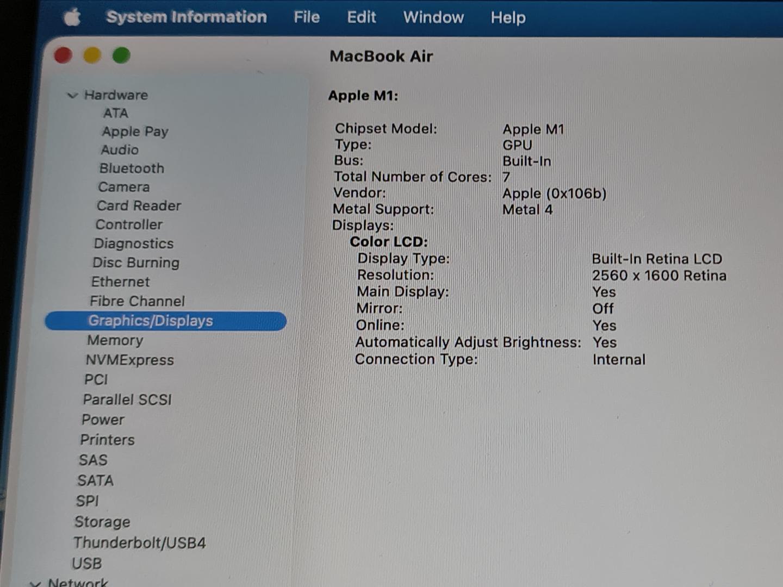Viewport: 783px width, 587px height.
Task: Click the System Information app menu
Action: point(187,17)
